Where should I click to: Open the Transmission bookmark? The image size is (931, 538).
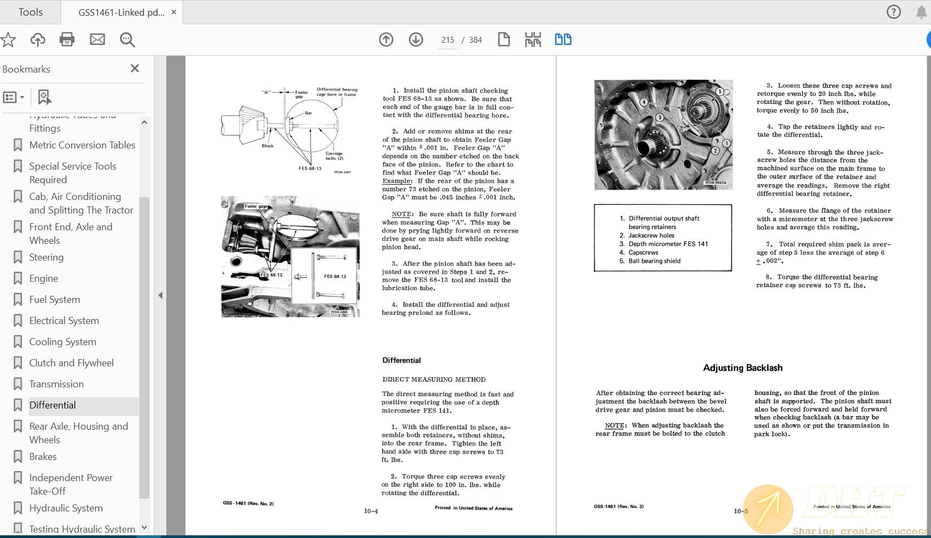pyautogui.click(x=56, y=384)
